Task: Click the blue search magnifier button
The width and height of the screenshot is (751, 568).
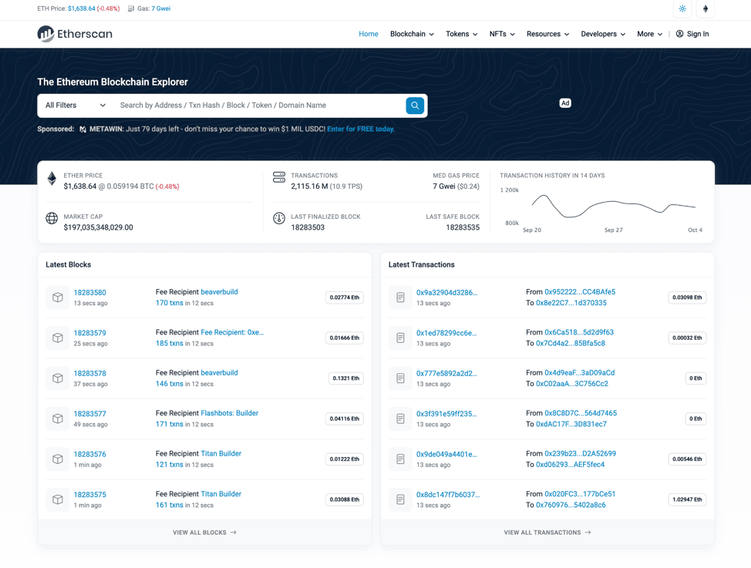Action: click(415, 106)
